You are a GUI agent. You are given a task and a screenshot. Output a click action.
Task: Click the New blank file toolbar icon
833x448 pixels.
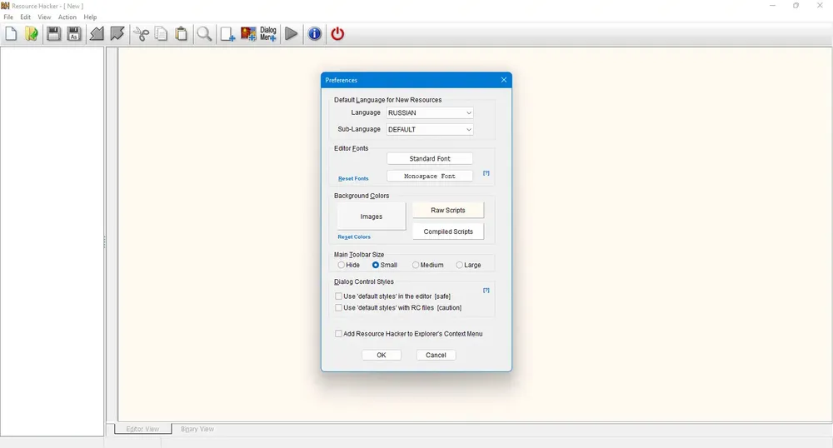point(11,34)
